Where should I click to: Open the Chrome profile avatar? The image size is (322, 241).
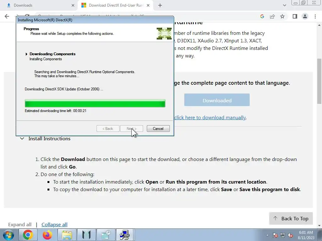305,16
